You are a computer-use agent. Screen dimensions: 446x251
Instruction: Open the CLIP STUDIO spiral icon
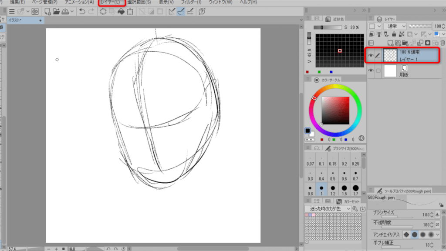tap(35, 11)
